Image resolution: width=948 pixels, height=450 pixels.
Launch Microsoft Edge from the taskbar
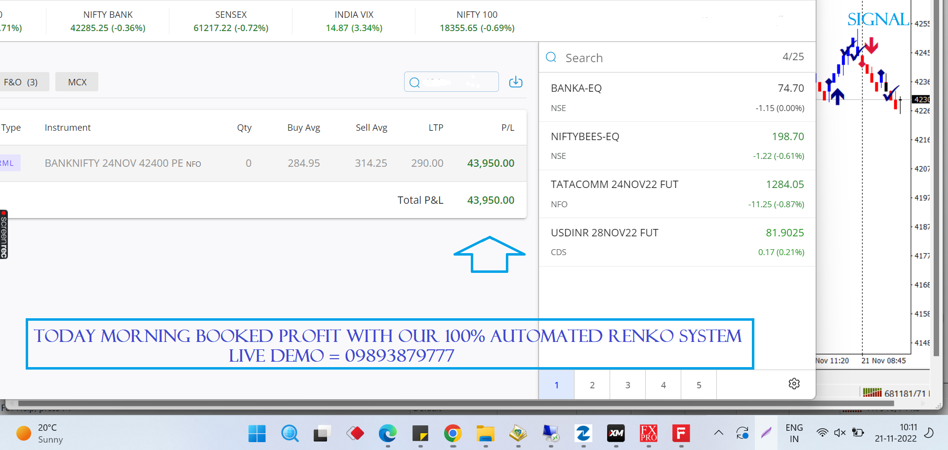pyautogui.click(x=387, y=433)
